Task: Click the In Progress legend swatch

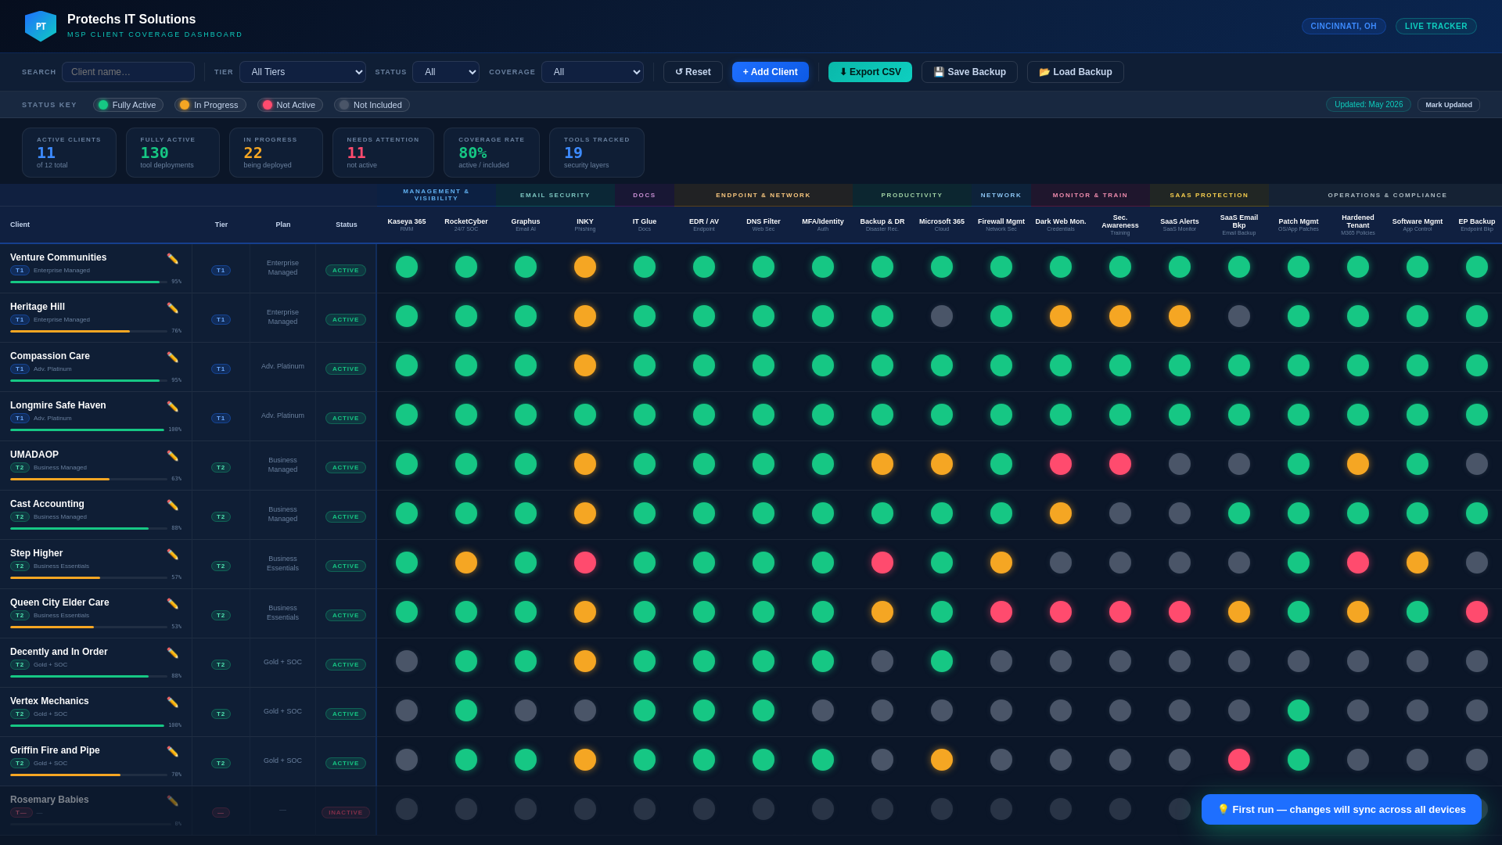Action: [x=185, y=105]
